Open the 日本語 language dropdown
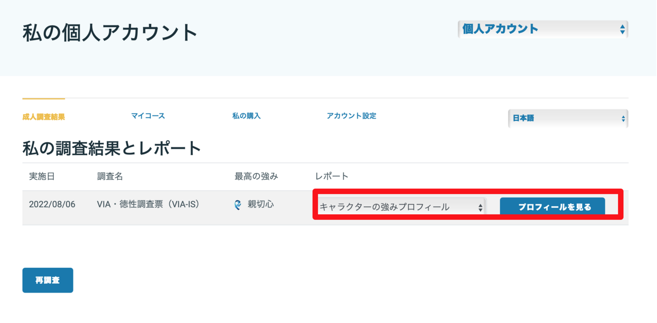Viewport: 657px width, 323px height. (x=568, y=119)
